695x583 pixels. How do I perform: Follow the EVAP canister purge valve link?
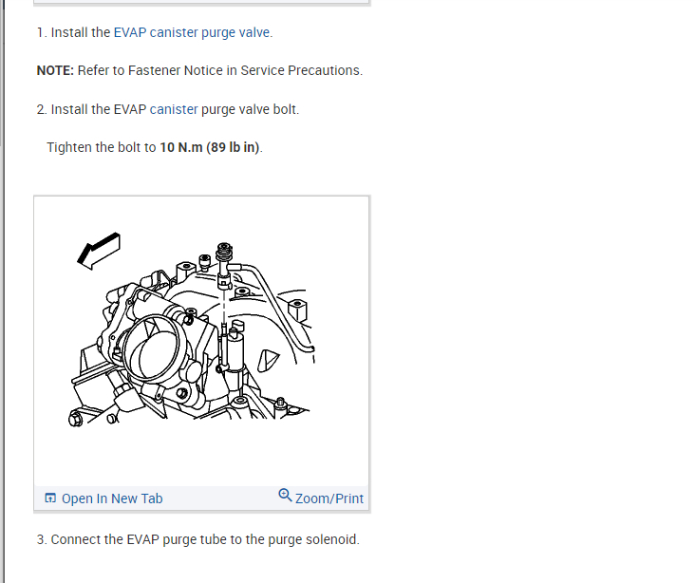point(192,32)
